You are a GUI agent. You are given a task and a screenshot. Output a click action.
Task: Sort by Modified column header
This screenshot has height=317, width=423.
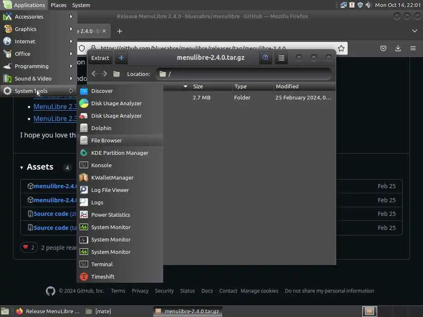click(304, 87)
